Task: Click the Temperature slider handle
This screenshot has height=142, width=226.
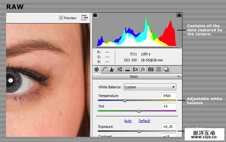Action: click(125, 101)
